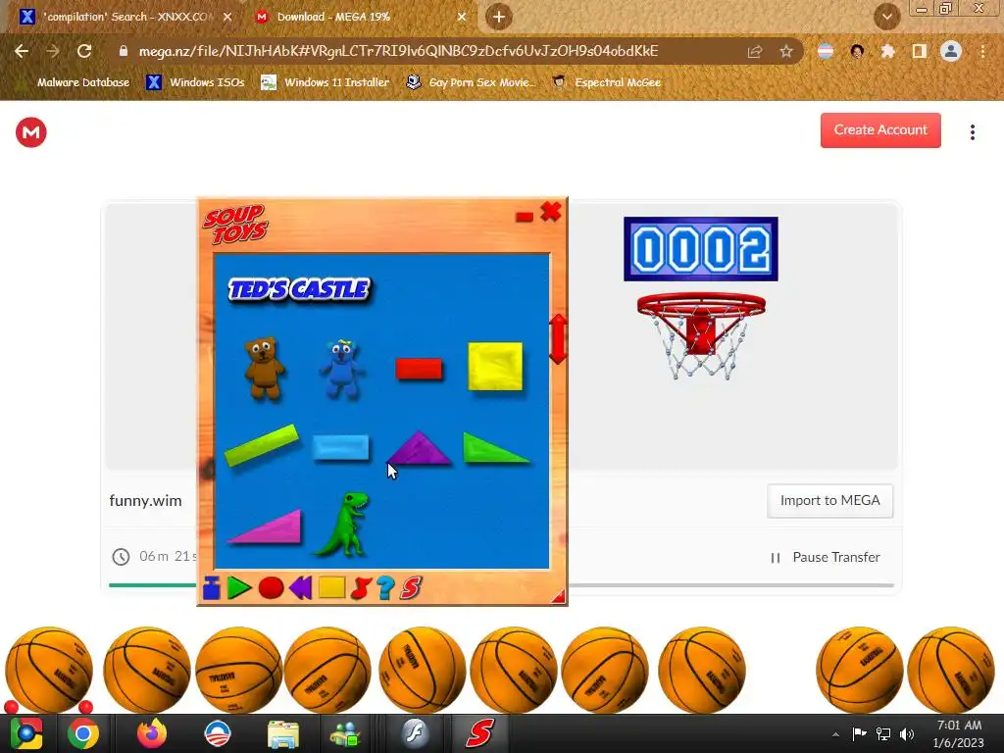The height and width of the screenshot is (753, 1004).
Task: Click the address bar URL
Action: click(x=398, y=51)
